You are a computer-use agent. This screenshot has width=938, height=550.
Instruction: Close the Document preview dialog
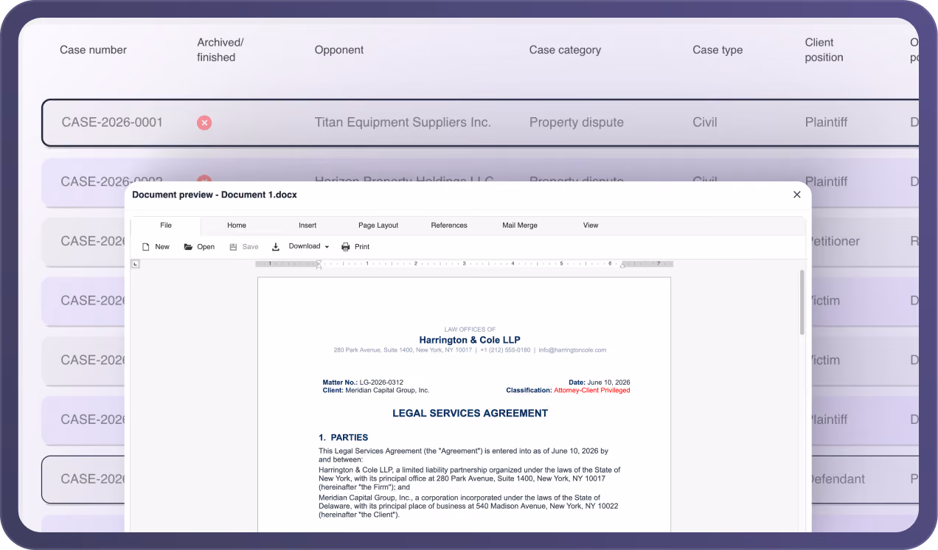pyautogui.click(x=796, y=195)
